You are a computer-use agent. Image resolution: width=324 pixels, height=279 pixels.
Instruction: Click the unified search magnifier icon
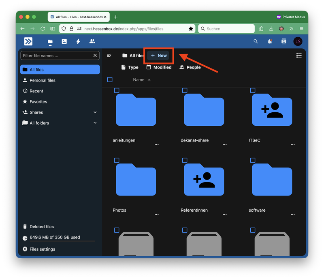(x=256, y=41)
